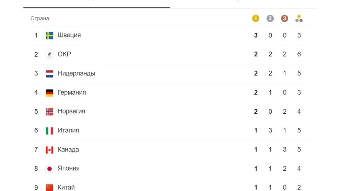Click the Netherlands flag icon
Screen dimensions: 339x191
coord(50,73)
